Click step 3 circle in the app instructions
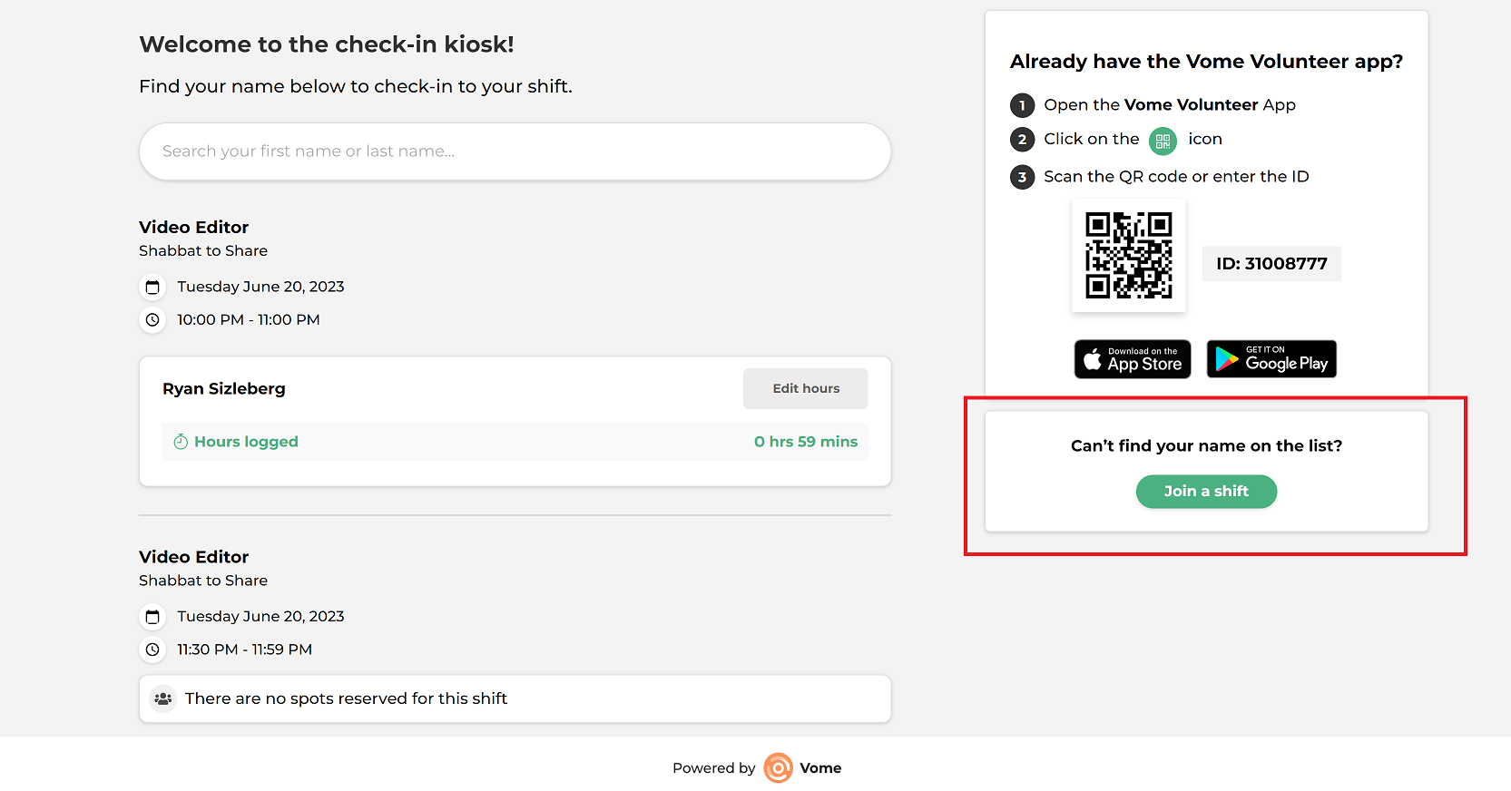Image resolution: width=1511 pixels, height=791 pixels. point(1022,177)
